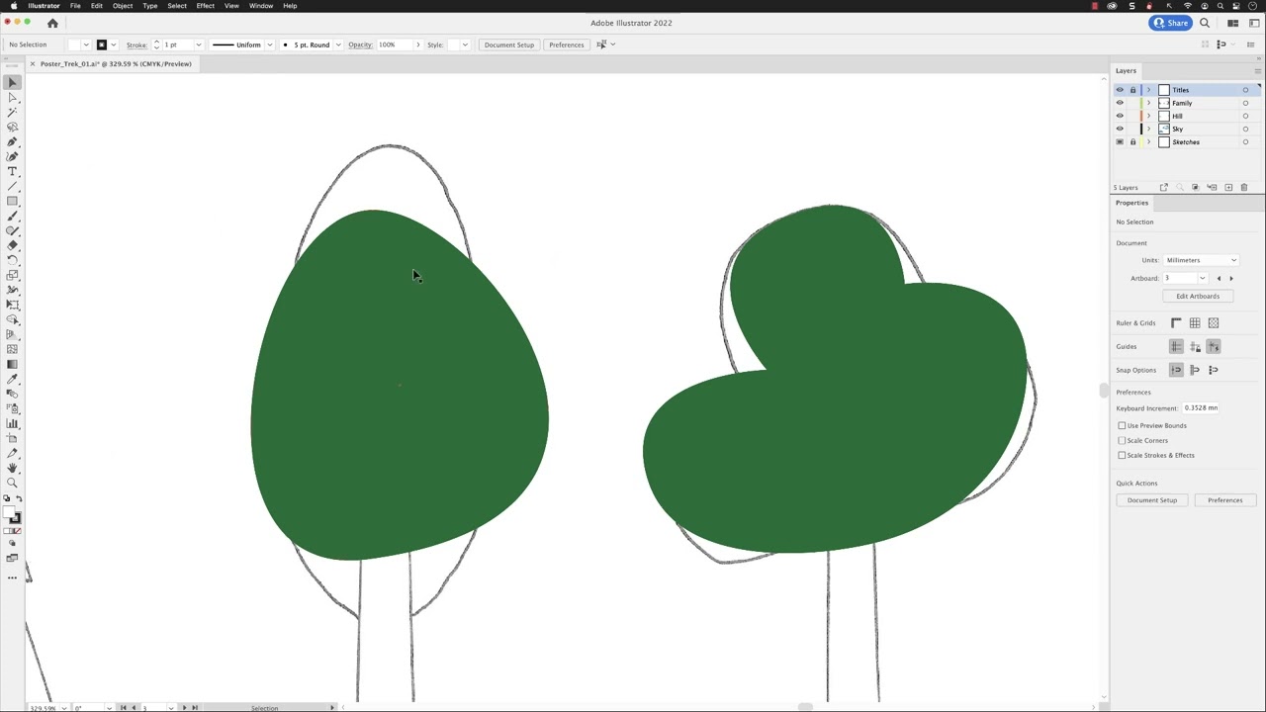Enable Scale Strokes & Effects checkbox
1266x712 pixels.
(x=1122, y=455)
